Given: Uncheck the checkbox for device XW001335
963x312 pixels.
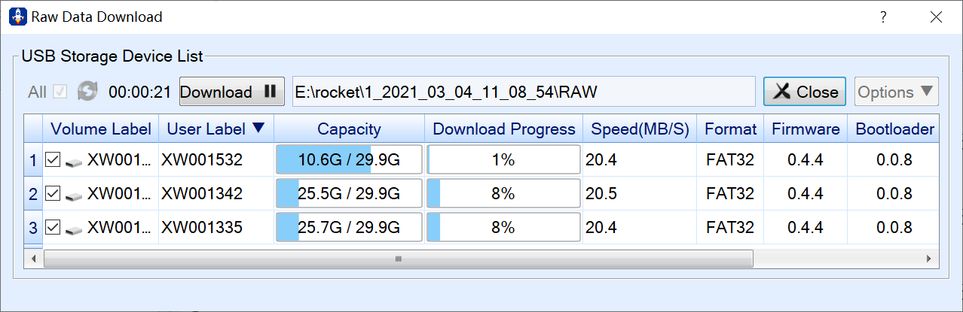Looking at the screenshot, I should coord(53,227).
